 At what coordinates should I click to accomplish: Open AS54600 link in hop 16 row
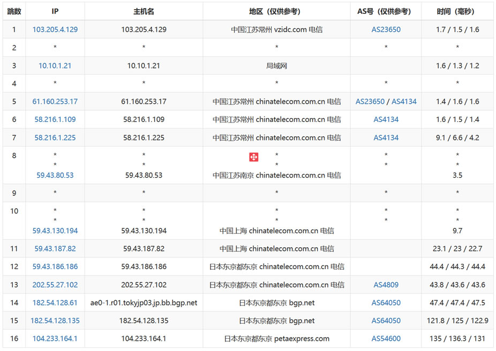(386, 339)
